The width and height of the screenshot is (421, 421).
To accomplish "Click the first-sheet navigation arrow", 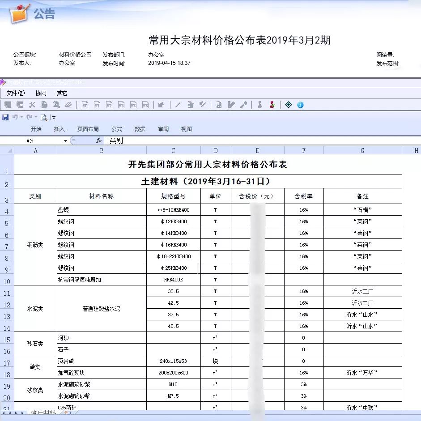I will tap(4, 413).
